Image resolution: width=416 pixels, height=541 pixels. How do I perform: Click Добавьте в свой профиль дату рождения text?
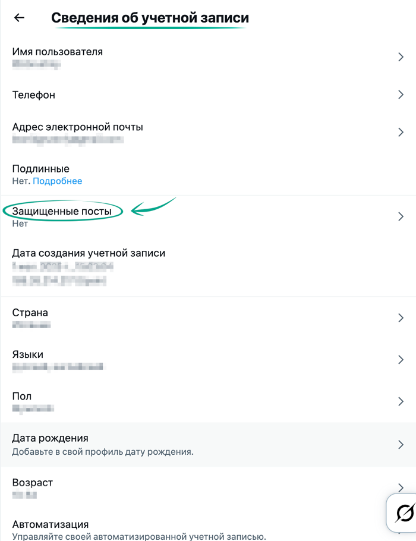point(103,452)
